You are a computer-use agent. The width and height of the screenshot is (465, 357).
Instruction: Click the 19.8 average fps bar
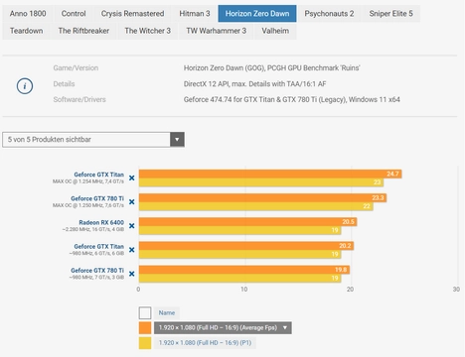[244, 270]
